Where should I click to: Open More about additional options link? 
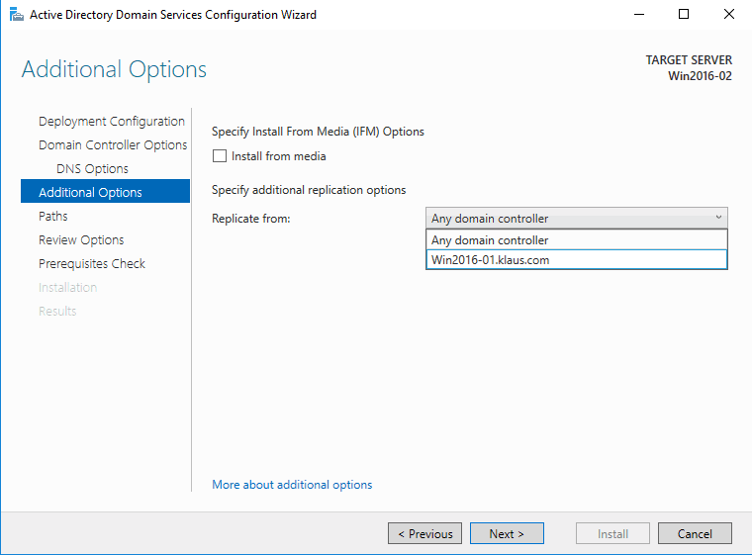pyautogui.click(x=292, y=485)
